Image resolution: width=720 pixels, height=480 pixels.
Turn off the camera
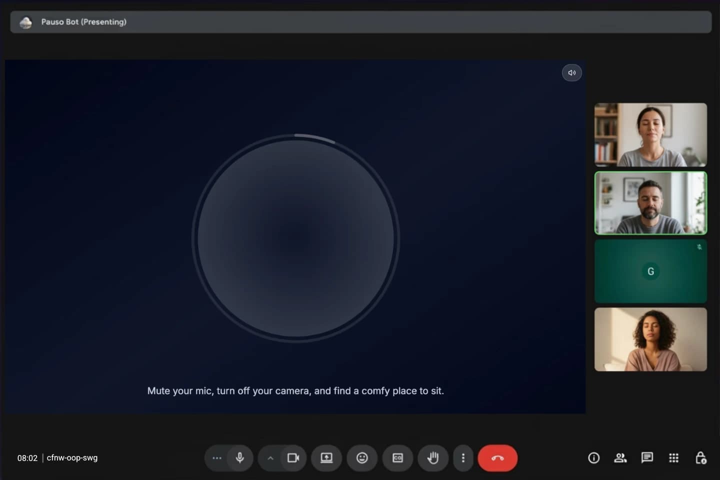[293, 458]
